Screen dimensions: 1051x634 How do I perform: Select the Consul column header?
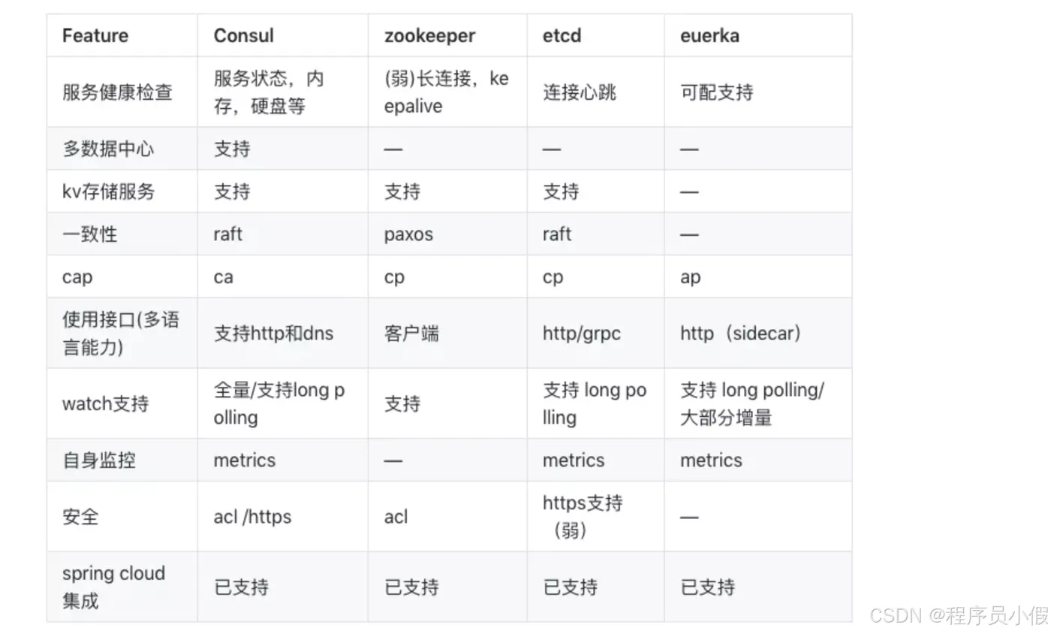pyautogui.click(x=244, y=35)
